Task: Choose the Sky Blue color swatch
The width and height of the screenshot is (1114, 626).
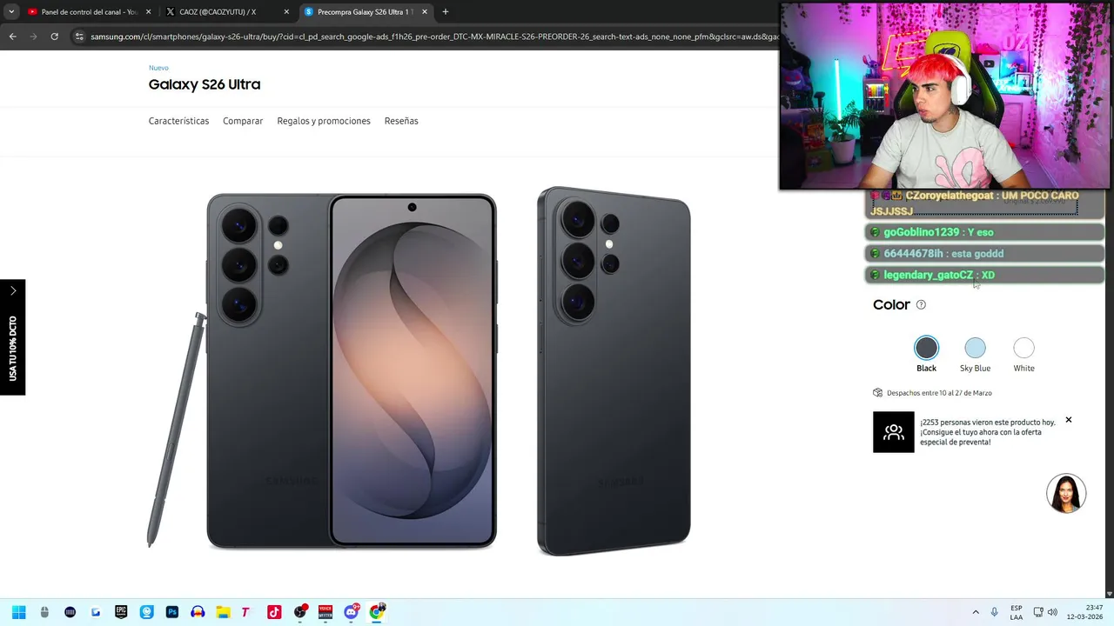Action: [x=975, y=348]
